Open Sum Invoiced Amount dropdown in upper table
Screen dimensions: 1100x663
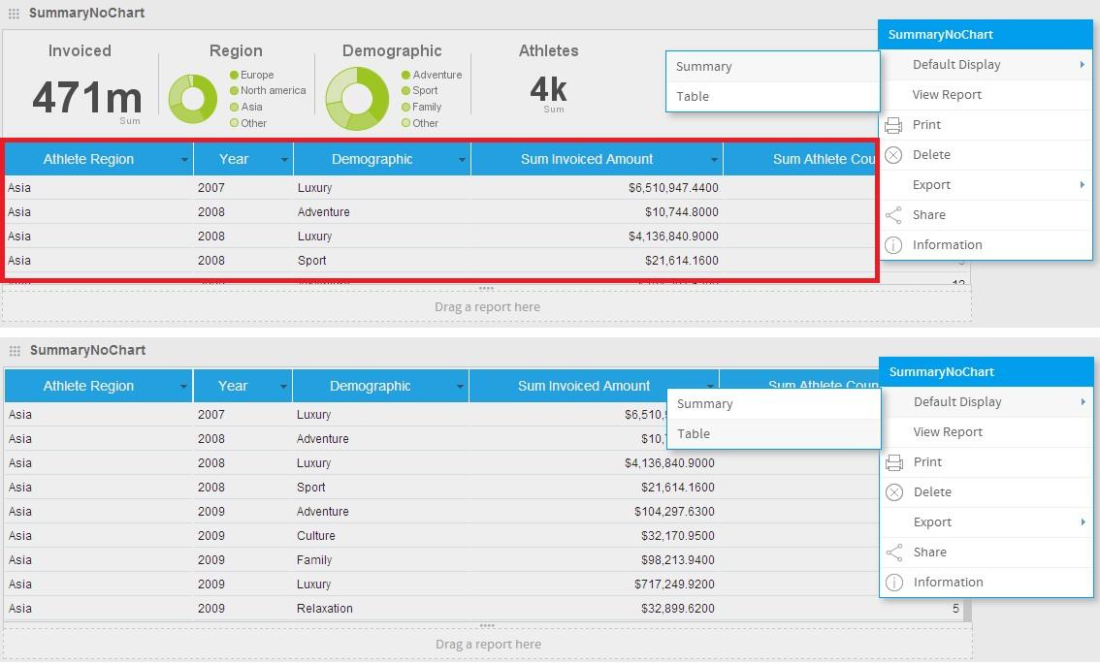coord(714,160)
